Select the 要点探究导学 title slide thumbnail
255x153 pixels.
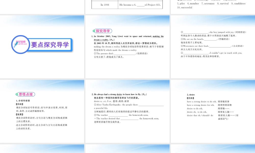tap(42, 47)
